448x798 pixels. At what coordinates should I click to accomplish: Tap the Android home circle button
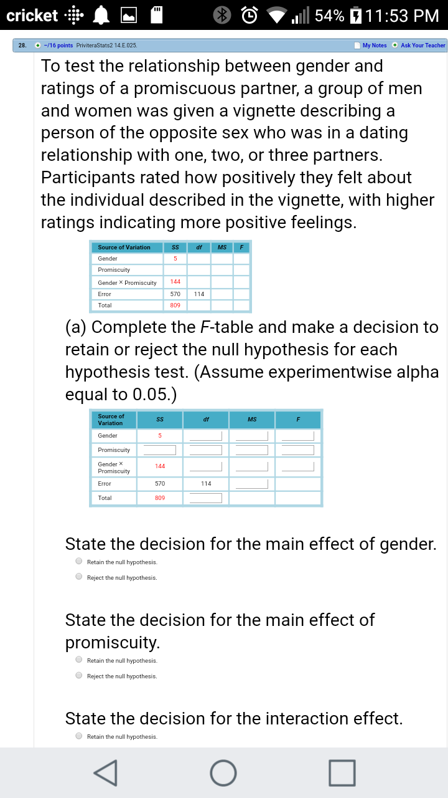(x=223, y=772)
